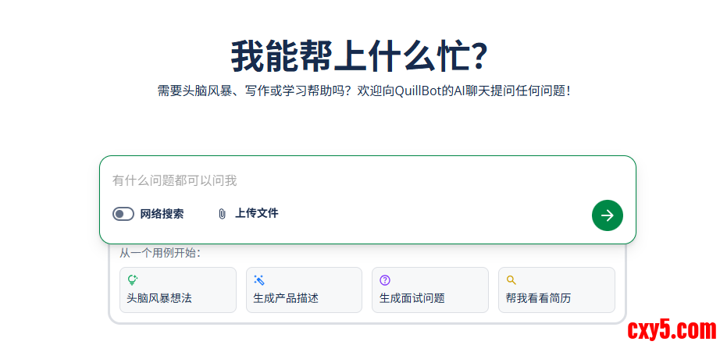Choose the 生成产品描述 use case label
Image resolution: width=720 pixels, height=345 pixels.
click(286, 298)
